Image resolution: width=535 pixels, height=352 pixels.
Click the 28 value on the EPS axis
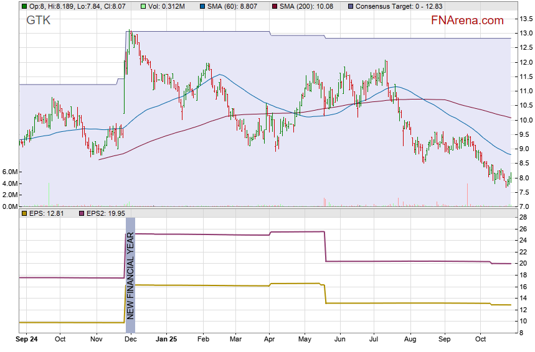pos(523,217)
